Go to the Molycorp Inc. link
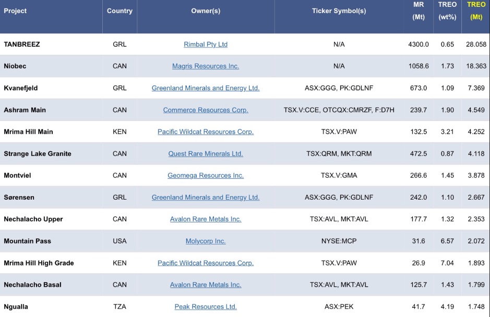The width and height of the screenshot is (490, 317). (x=206, y=241)
